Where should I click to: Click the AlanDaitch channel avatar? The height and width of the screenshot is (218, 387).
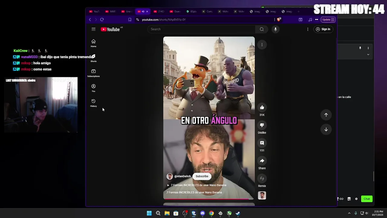coord(170,176)
